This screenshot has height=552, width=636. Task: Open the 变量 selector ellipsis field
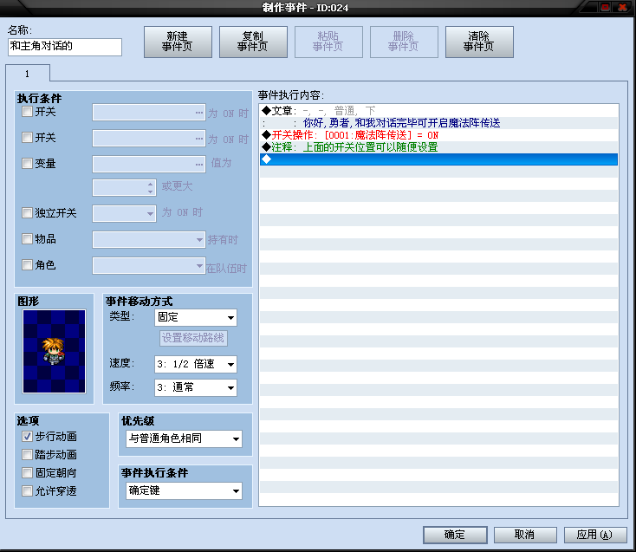click(x=149, y=165)
